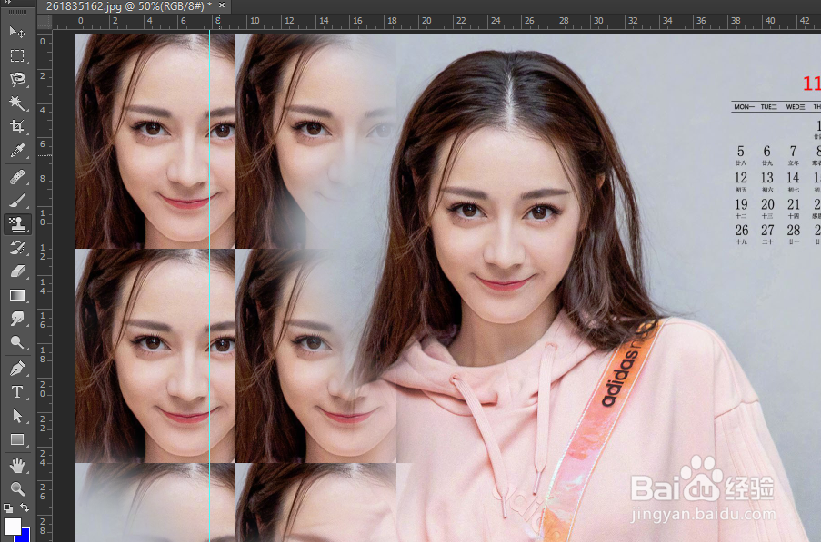
Task: Click the horizontal ruler at mark 20
Action: pyautogui.click(x=426, y=21)
